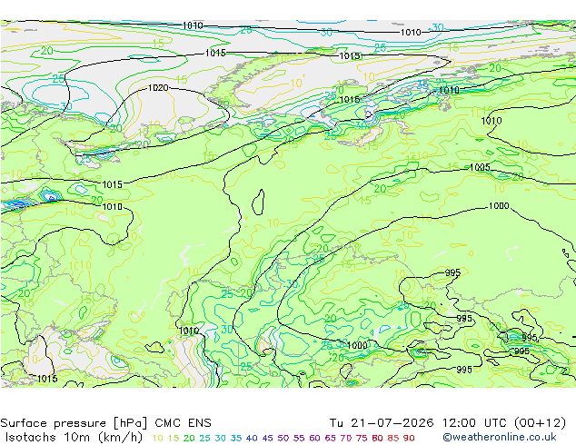This screenshot has width=576, height=445.
Task: Select the 'Surface pressure [hPa]' title text
Action: [x=74, y=423]
